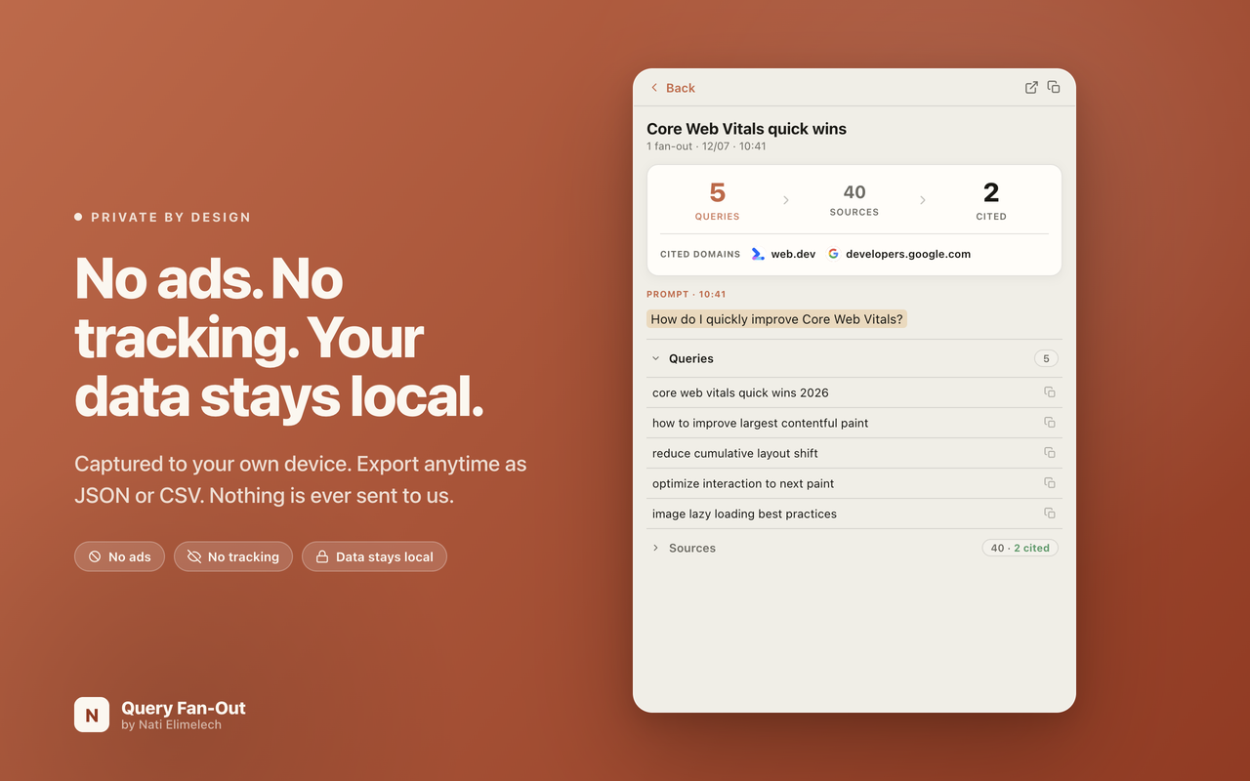The height and width of the screenshot is (781, 1250).
Task: Click the Query Fan-Out 'N' logo icon
Action: [x=92, y=715]
